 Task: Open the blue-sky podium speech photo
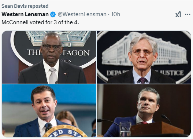coord(49,111)
